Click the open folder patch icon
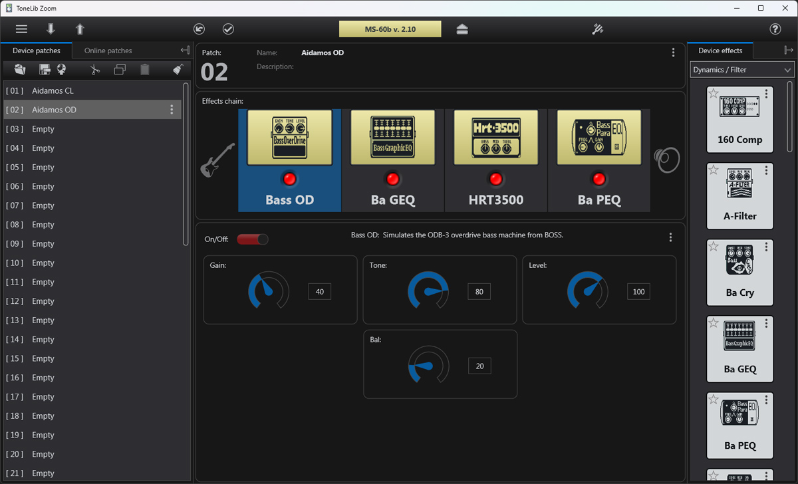This screenshot has height=484, width=798. pyautogui.click(x=20, y=69)
